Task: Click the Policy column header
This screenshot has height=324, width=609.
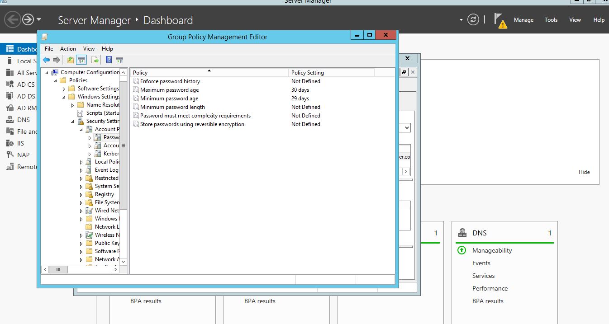Action: pyautogui.click(x=209, y=72)
